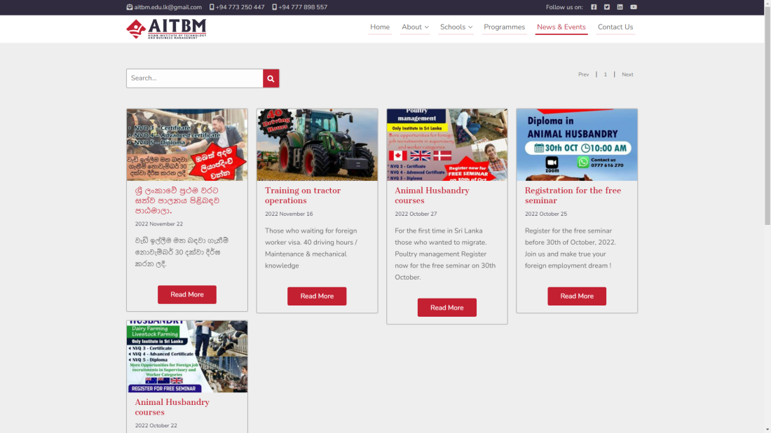Read More on the Sinhala animal husbandry post
The image size is (771, 433).
point(187,294)
